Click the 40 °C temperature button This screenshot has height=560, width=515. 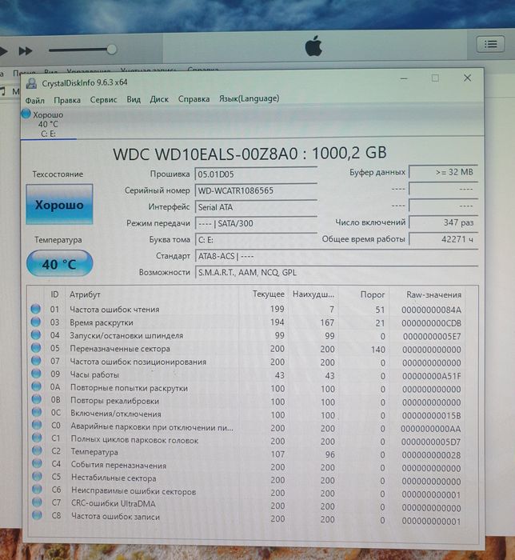click(60, 263)
